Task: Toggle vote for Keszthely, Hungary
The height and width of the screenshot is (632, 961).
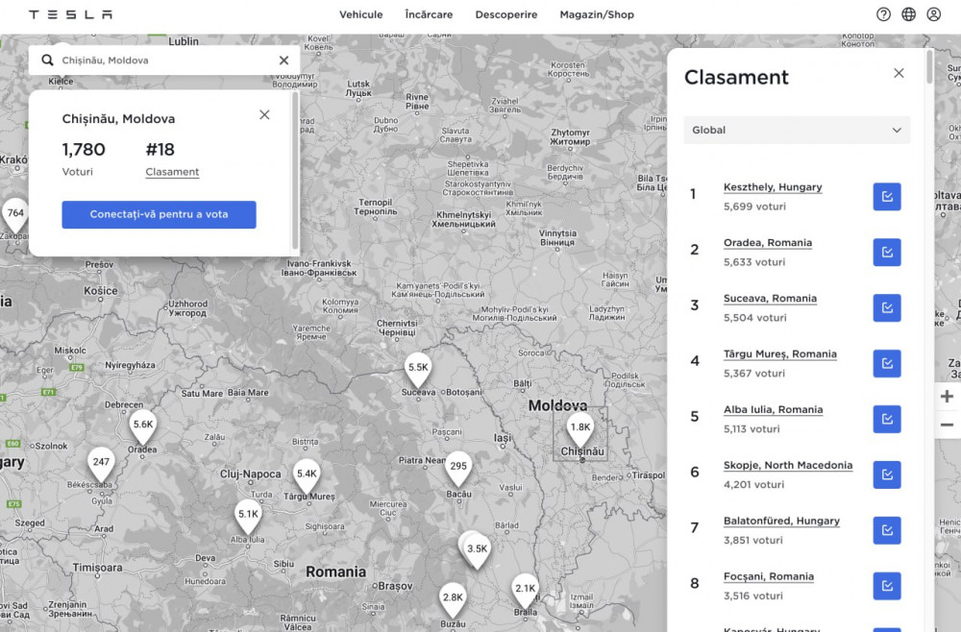Action: [x=886, y=197]
